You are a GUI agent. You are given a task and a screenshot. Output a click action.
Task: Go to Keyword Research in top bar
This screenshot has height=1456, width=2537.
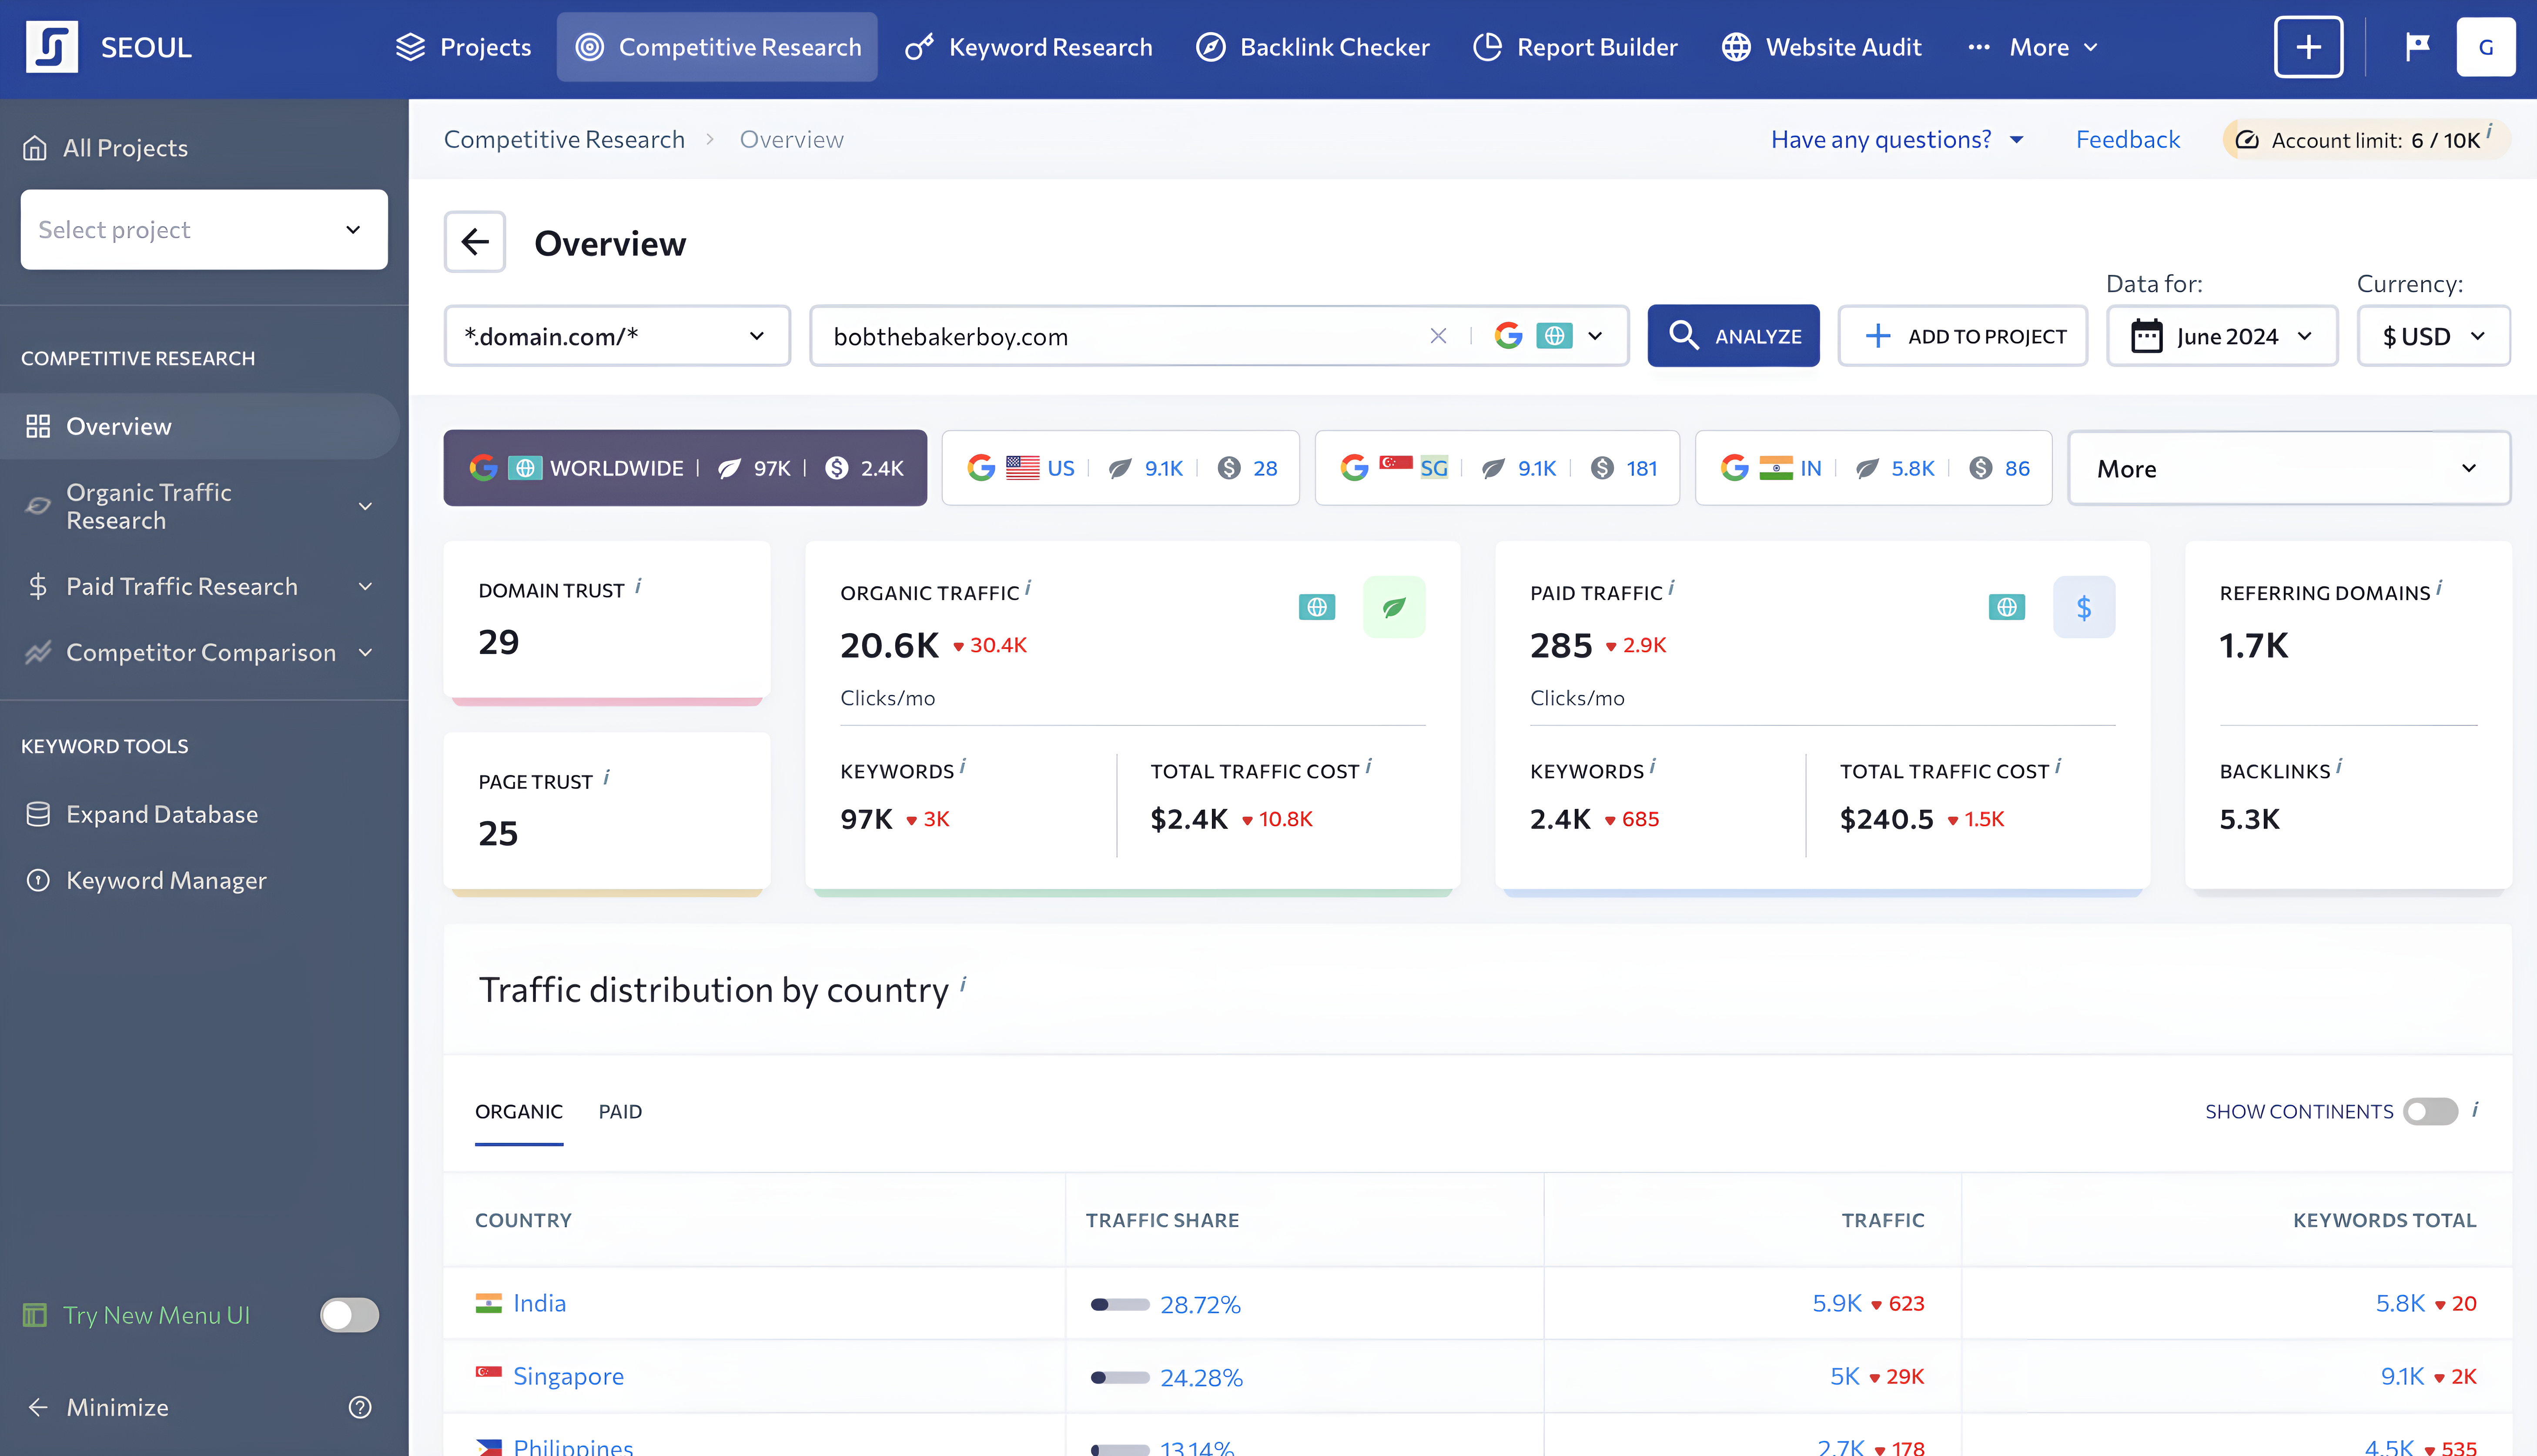coord(1028,47)
